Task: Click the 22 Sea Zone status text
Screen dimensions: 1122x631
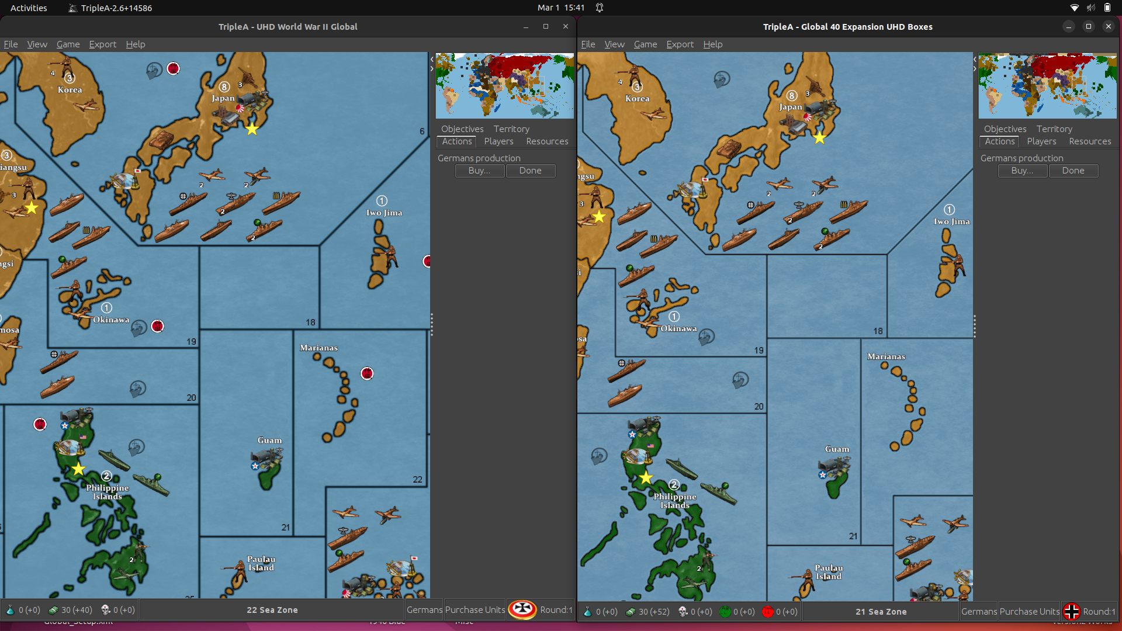Action: click(272, 610)
